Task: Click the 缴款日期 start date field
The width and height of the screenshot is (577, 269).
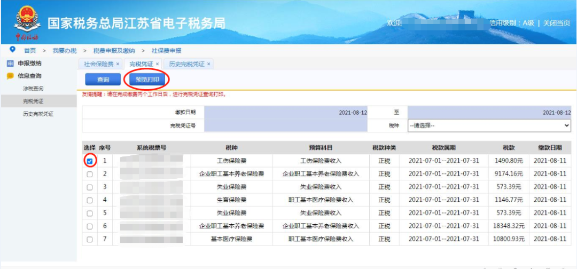Action: point(286,113)
